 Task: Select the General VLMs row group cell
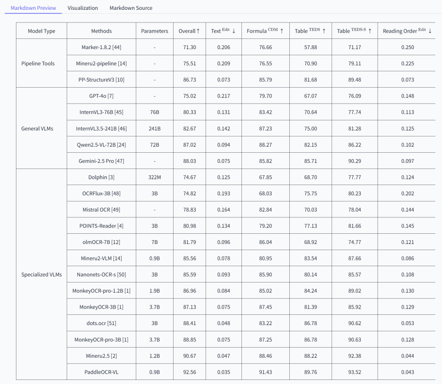pyautogui.click(x=37, y=129)
